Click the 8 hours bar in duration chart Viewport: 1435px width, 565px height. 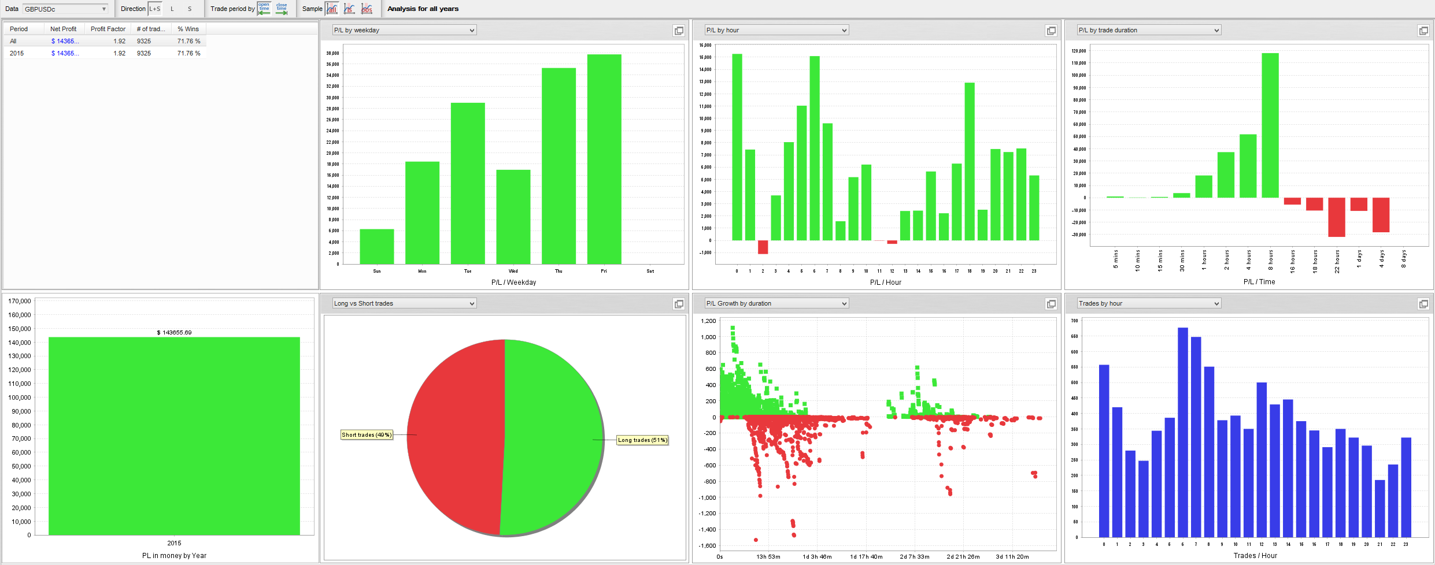1270,125
